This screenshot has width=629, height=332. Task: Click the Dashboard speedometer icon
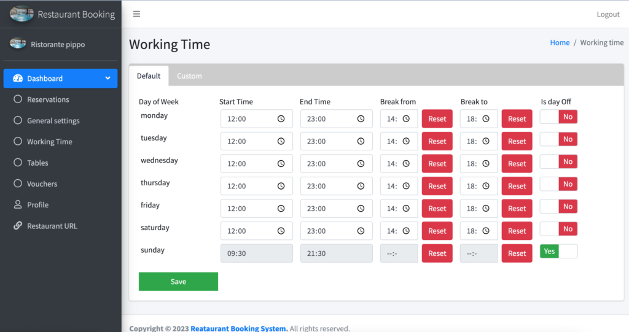click(x=17, y=79)
